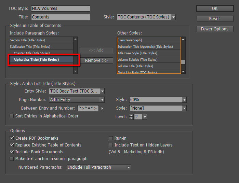Screen dimensions: 239x183
Task: Select Title Base Style in Other Styles
Action: click(x=149, y=53)
